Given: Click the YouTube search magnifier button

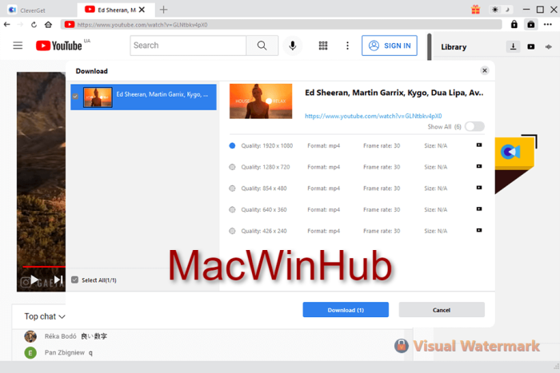Looking at the screenshot, I should 262,46.
